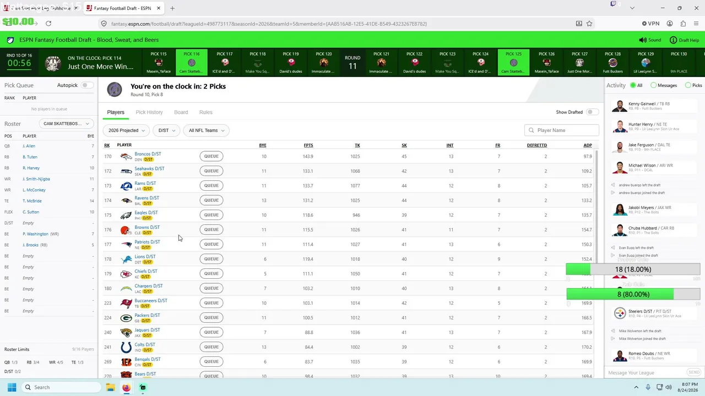Click the Rams D/ST team logo
The image size is (705, 396).
[x=126, y=186]
